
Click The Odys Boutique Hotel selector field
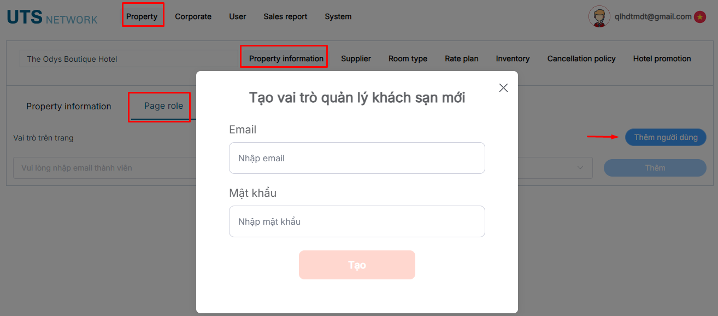click(129, 59)
